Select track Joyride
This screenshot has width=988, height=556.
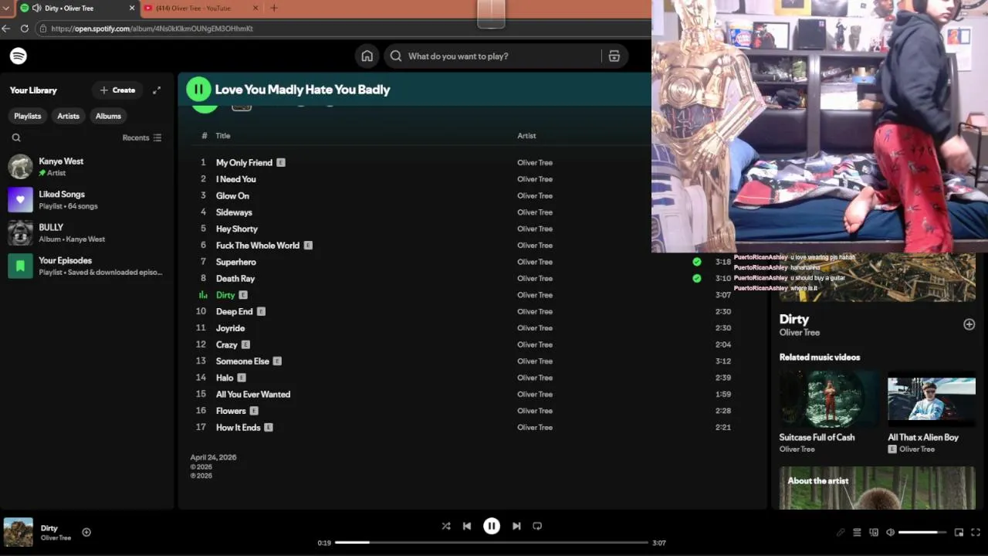pos(230,328)
